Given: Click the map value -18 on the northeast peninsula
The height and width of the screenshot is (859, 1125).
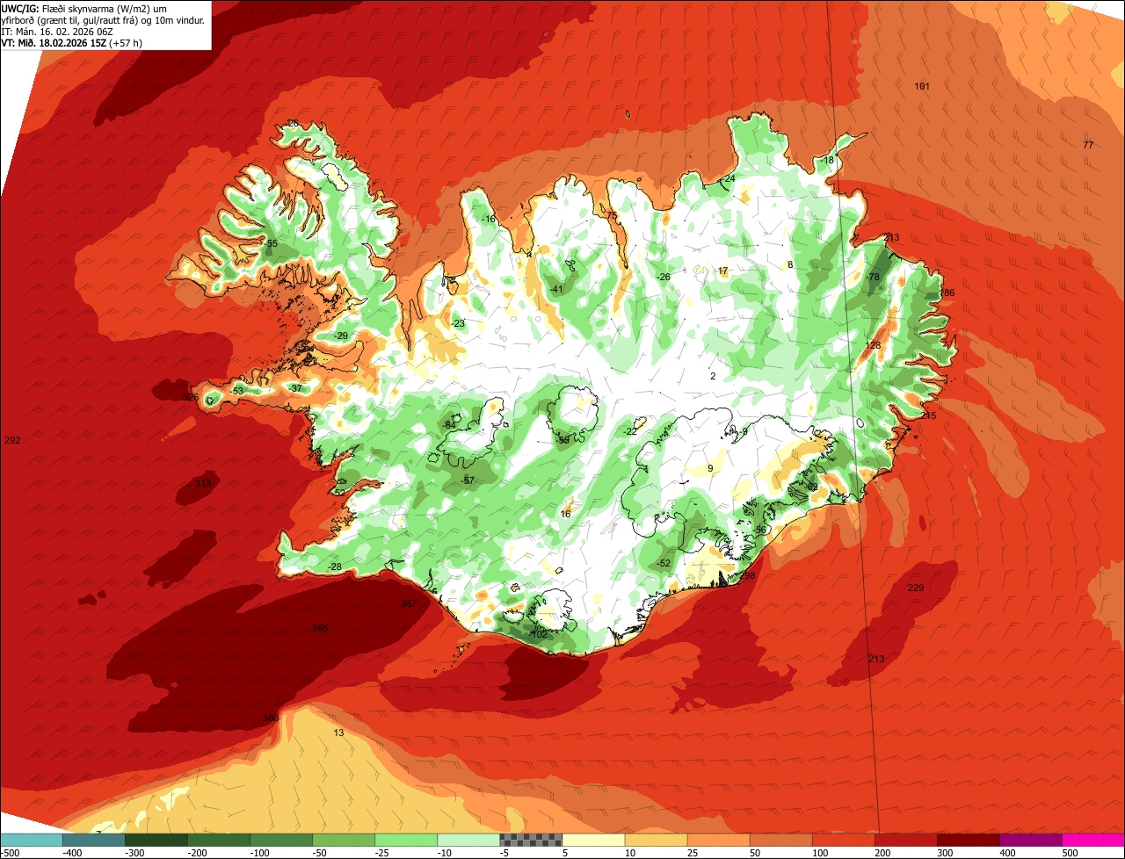Looking at the screenshot, I should 827,160.
